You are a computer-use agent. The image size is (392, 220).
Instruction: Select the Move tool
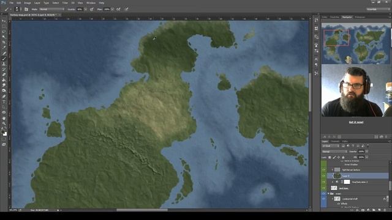(x=4, y=21)
